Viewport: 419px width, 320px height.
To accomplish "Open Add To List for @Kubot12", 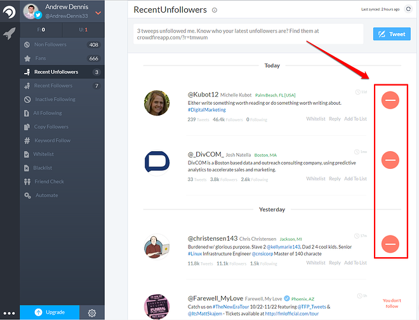I will pyautogui.click(x=356, y=119).
